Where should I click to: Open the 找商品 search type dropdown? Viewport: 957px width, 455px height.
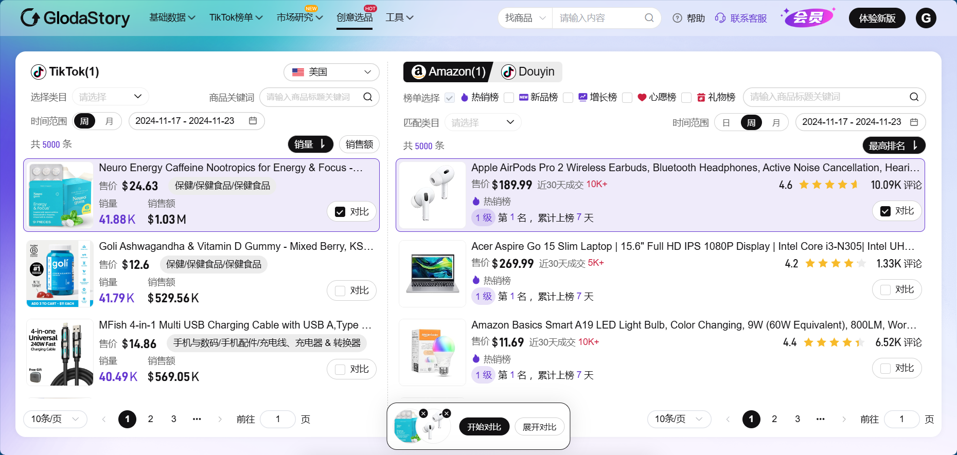tap(525, 18)
